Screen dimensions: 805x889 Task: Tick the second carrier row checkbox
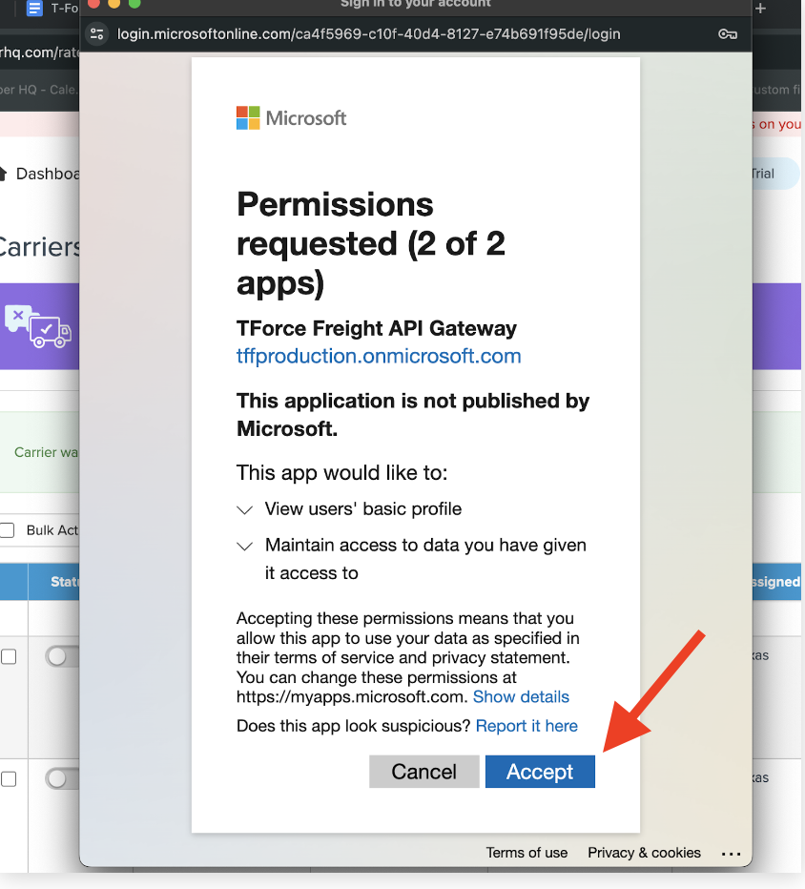tap(9, 778)
